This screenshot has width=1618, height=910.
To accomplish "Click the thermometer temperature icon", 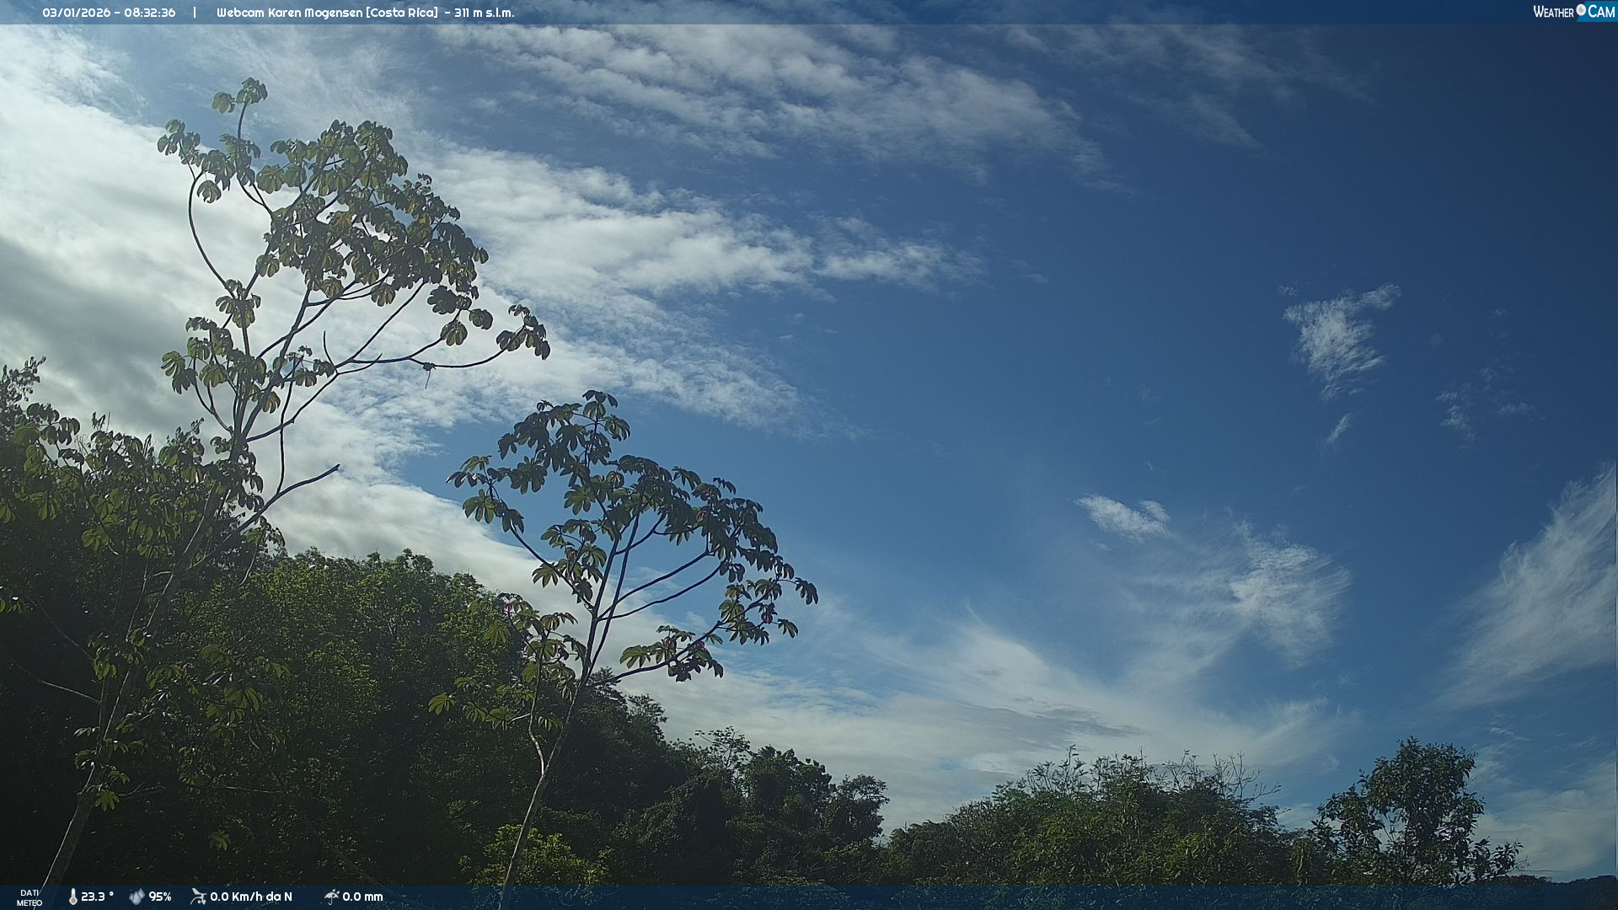I will pos(72,897).
